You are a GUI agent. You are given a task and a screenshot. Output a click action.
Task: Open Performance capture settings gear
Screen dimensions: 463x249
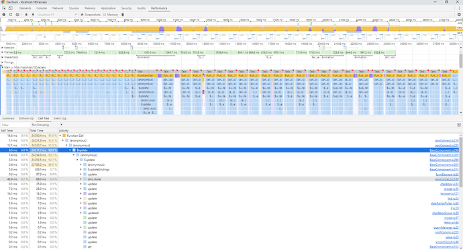[x=459, y=15]
